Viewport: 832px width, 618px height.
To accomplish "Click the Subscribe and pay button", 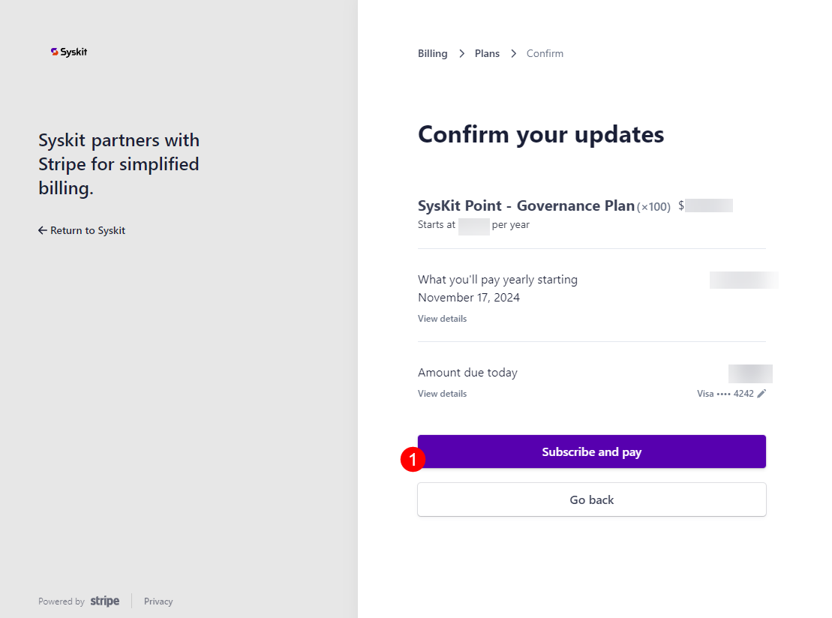I will pos(591,451).
